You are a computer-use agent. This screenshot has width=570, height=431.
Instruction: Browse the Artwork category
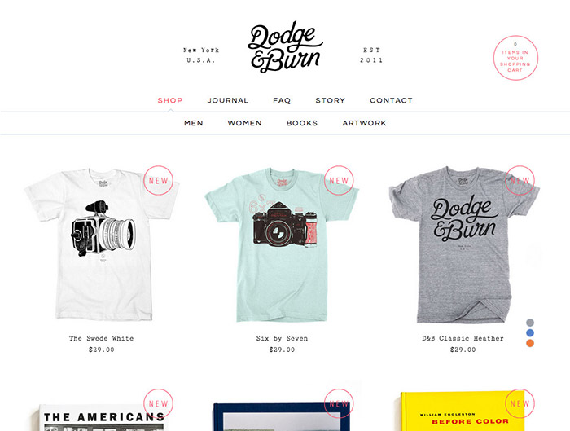point(364,123)
